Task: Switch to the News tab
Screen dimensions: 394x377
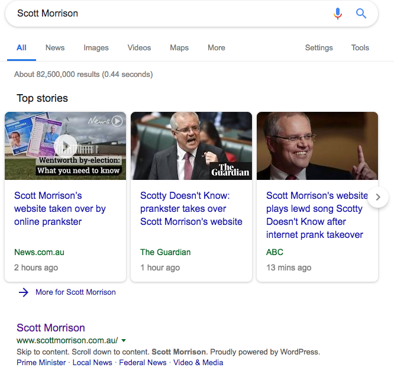Action: 55,48
